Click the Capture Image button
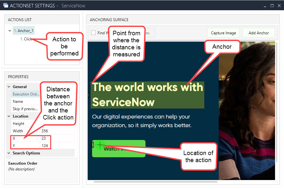This screenshot has width=284, height=189. [223, 33]
